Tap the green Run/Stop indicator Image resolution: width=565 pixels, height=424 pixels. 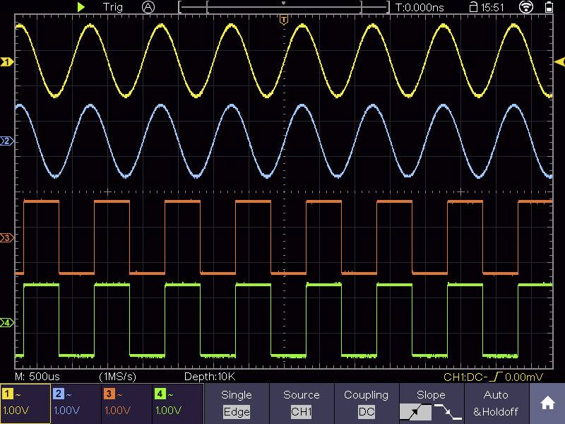click(x=81, y=7)
